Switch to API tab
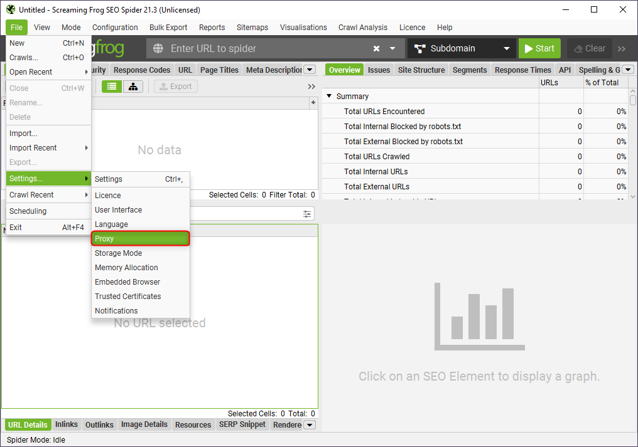Screen dimensions: 638x447 (565, 70)
